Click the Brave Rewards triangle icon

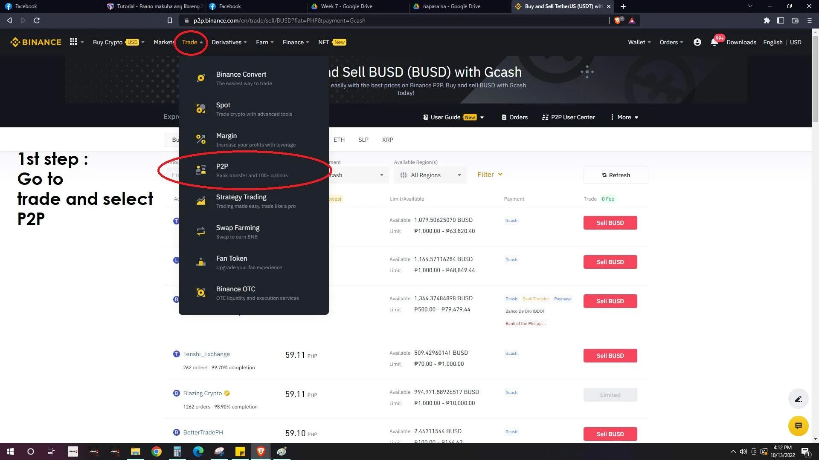[x=632, y=20]
